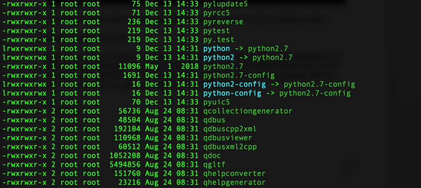Click the pylupdate5 filename
Viewport: 421px width, 188px height.
(x=225, y=4)
